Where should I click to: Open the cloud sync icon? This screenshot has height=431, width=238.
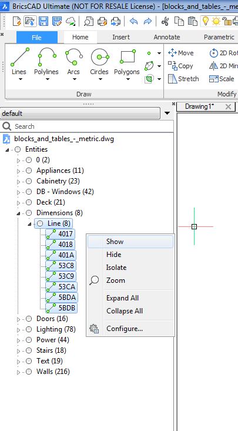click(71, 21)
